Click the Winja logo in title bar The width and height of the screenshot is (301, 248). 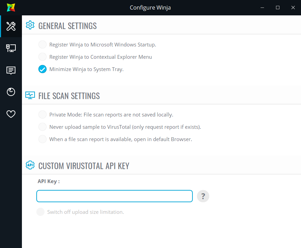(x=11, y=8)
